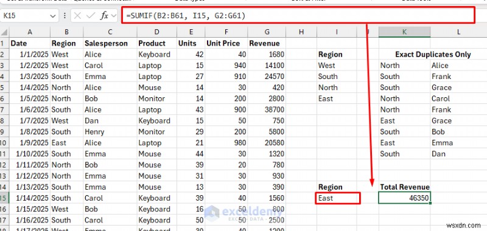This screenshot has width=487, height=231.
Task: Select the cell showing Alice in column L
Action: coord(458,66)
